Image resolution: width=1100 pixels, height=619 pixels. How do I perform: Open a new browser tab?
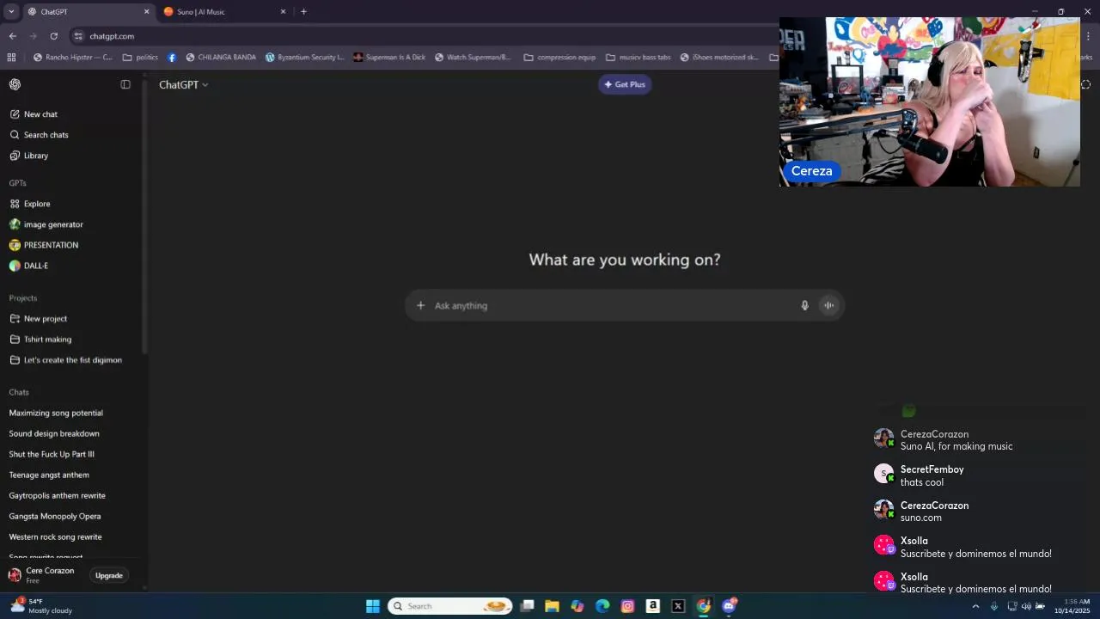303,12
